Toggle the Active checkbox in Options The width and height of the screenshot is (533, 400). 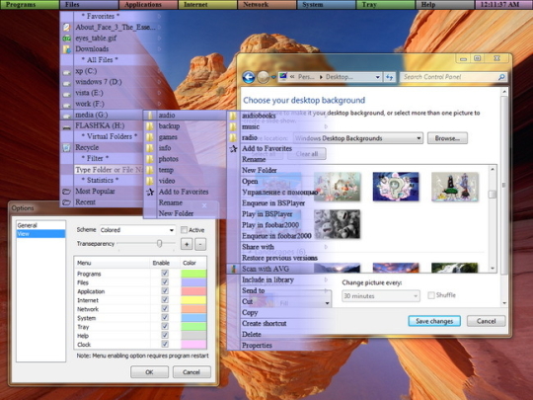[x=184, y=230]
